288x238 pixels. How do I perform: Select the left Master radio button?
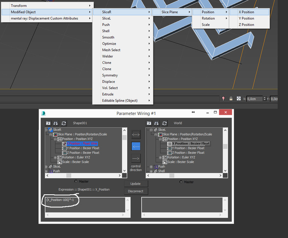(x=76, y=181)
